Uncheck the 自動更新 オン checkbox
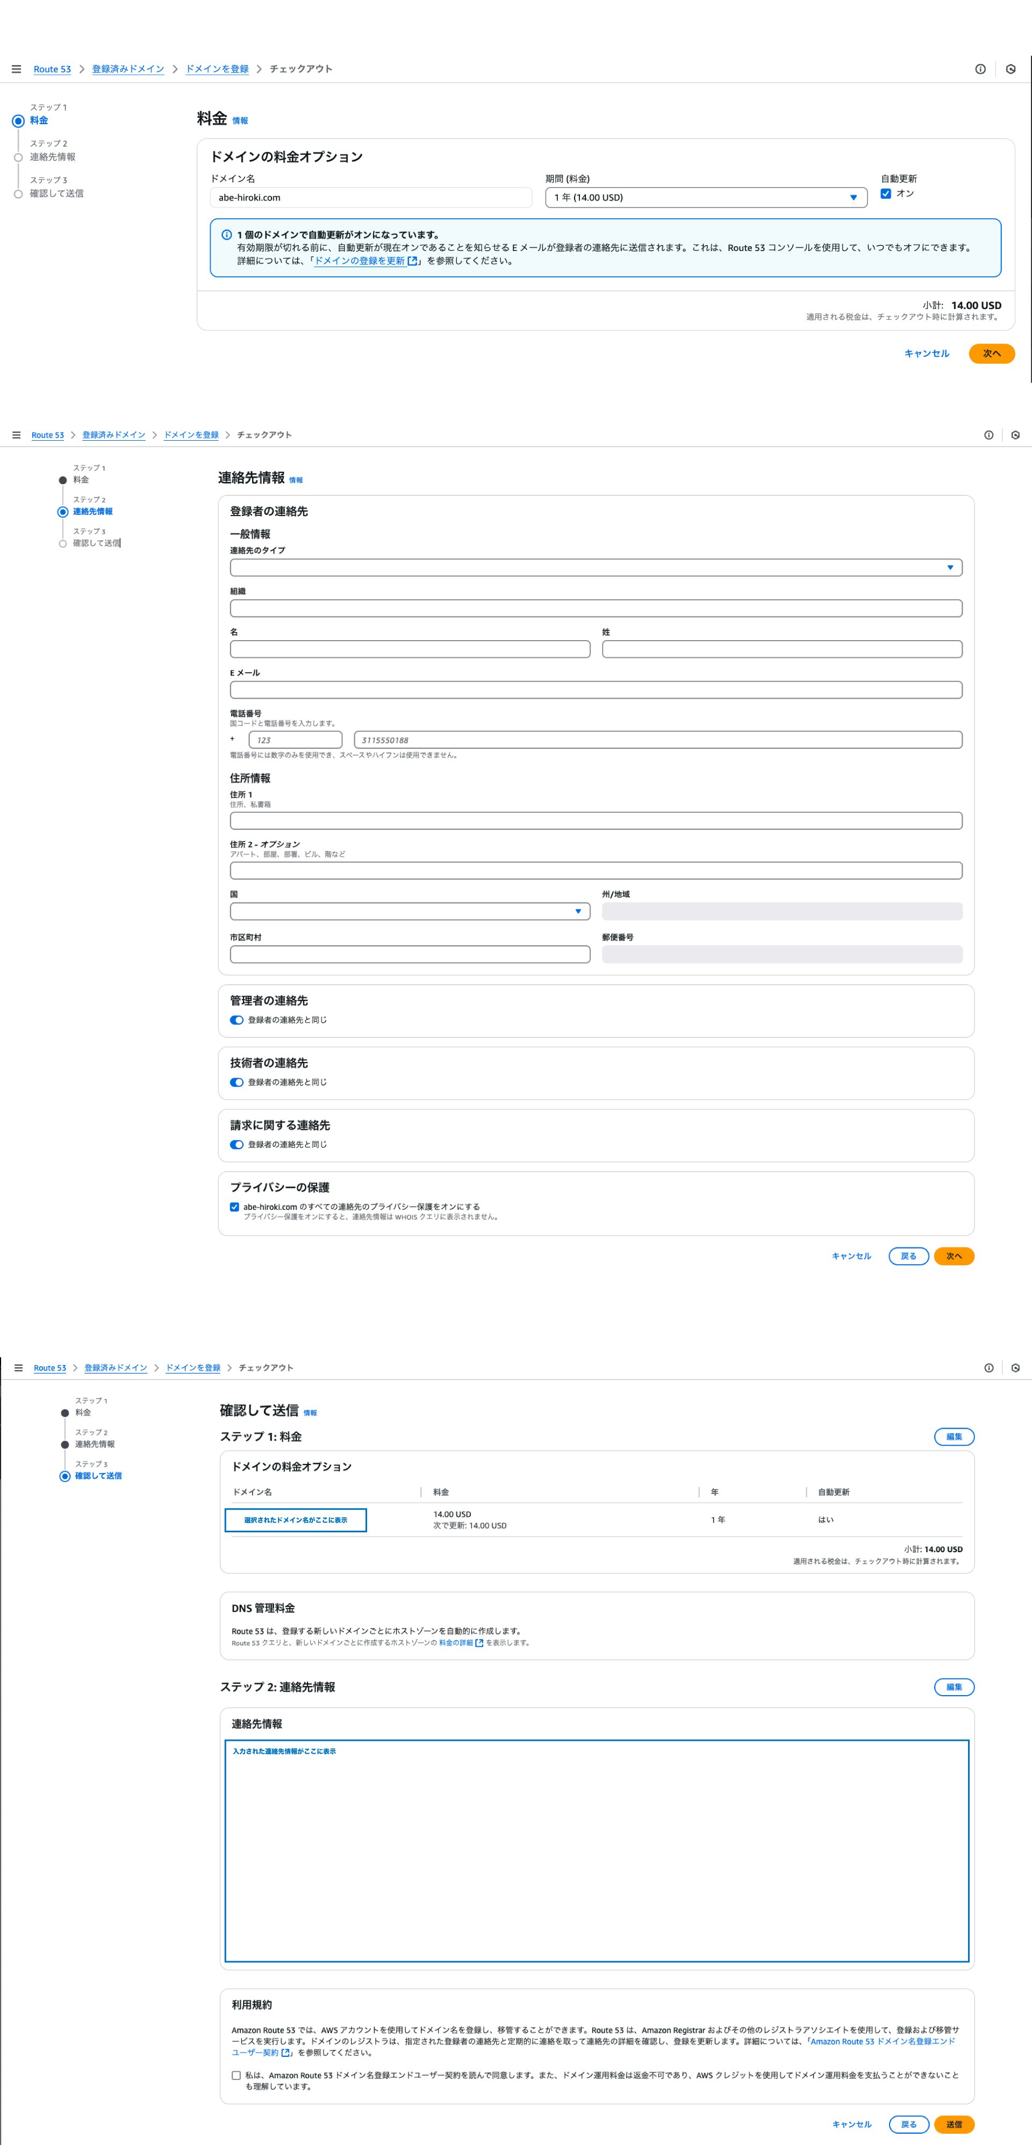 pos(886,194)
